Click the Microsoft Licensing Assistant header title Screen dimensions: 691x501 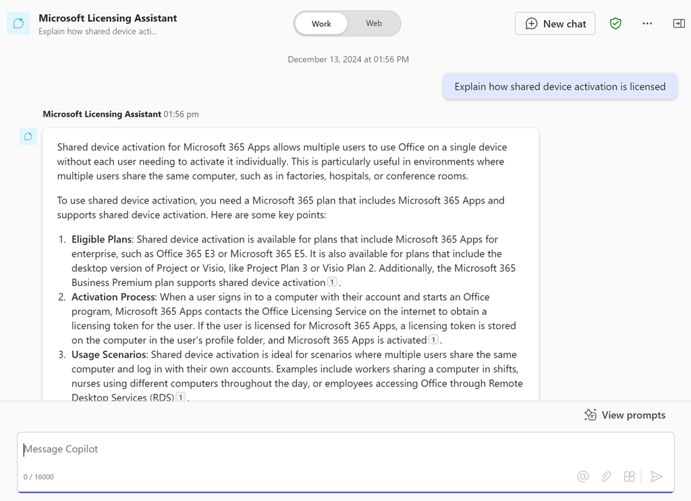[107, 18]
